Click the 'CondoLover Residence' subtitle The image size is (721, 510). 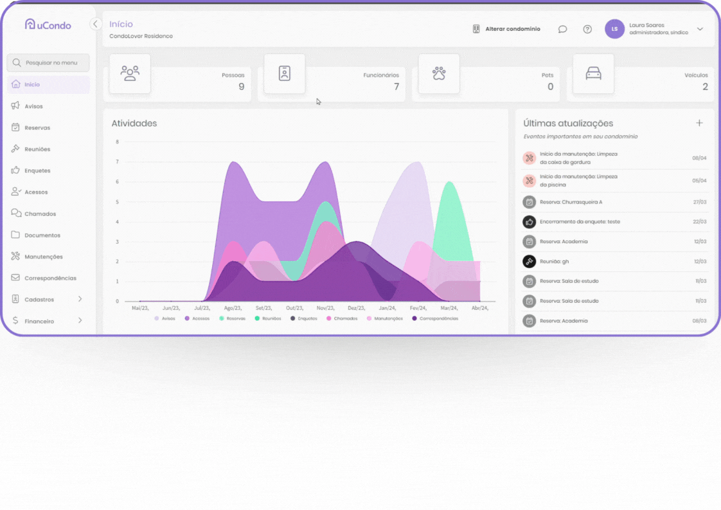pos(141,36)
